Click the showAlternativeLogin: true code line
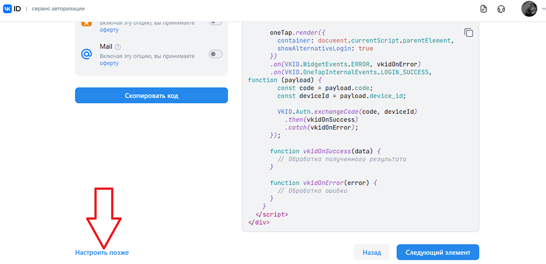The height and width of the screenshot is (264, 546). point(325,48)
